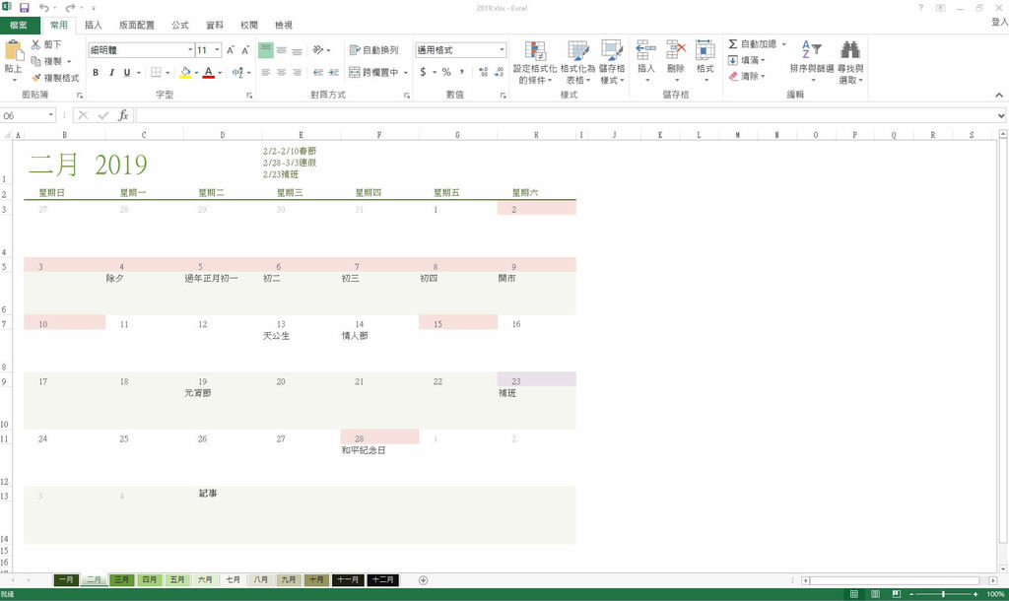Click the Paste clipboard icon
This screenshot has width=1009, height=601.
coord(14,50)
